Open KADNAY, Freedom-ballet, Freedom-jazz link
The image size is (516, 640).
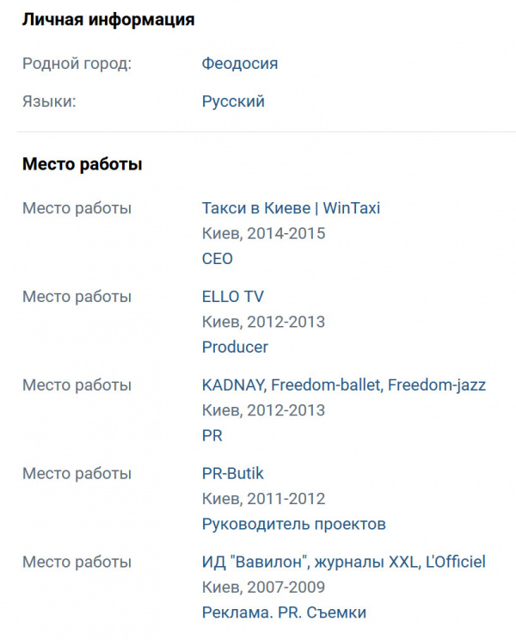click(343, 385)
